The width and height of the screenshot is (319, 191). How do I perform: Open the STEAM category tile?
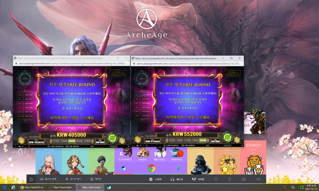200,161
